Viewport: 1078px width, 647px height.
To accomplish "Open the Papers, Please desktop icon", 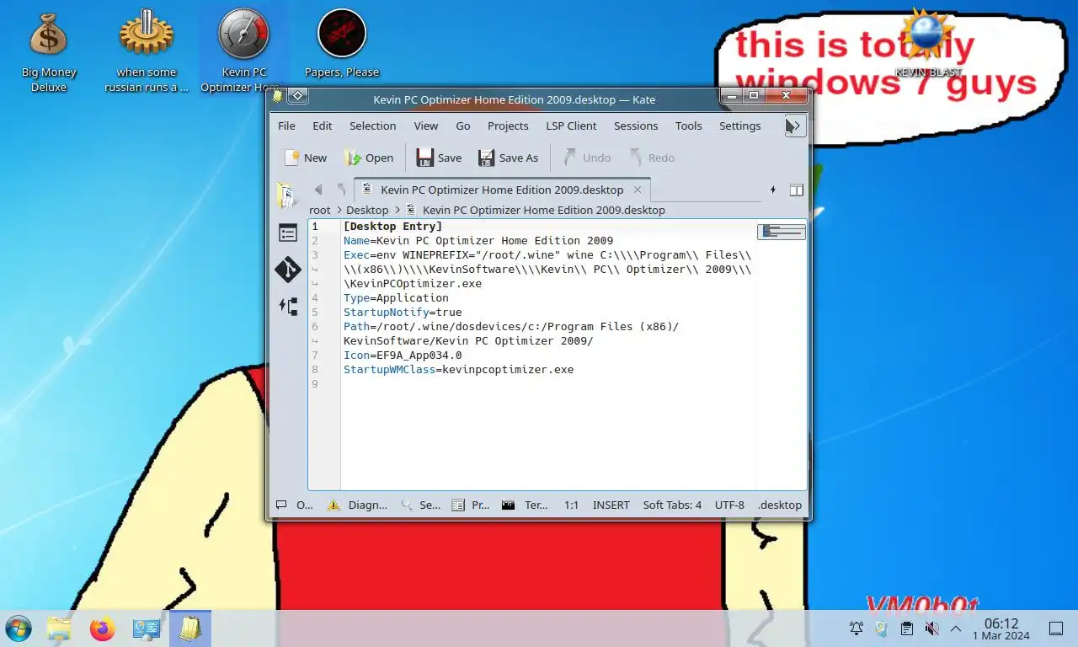I will (342, 44).
